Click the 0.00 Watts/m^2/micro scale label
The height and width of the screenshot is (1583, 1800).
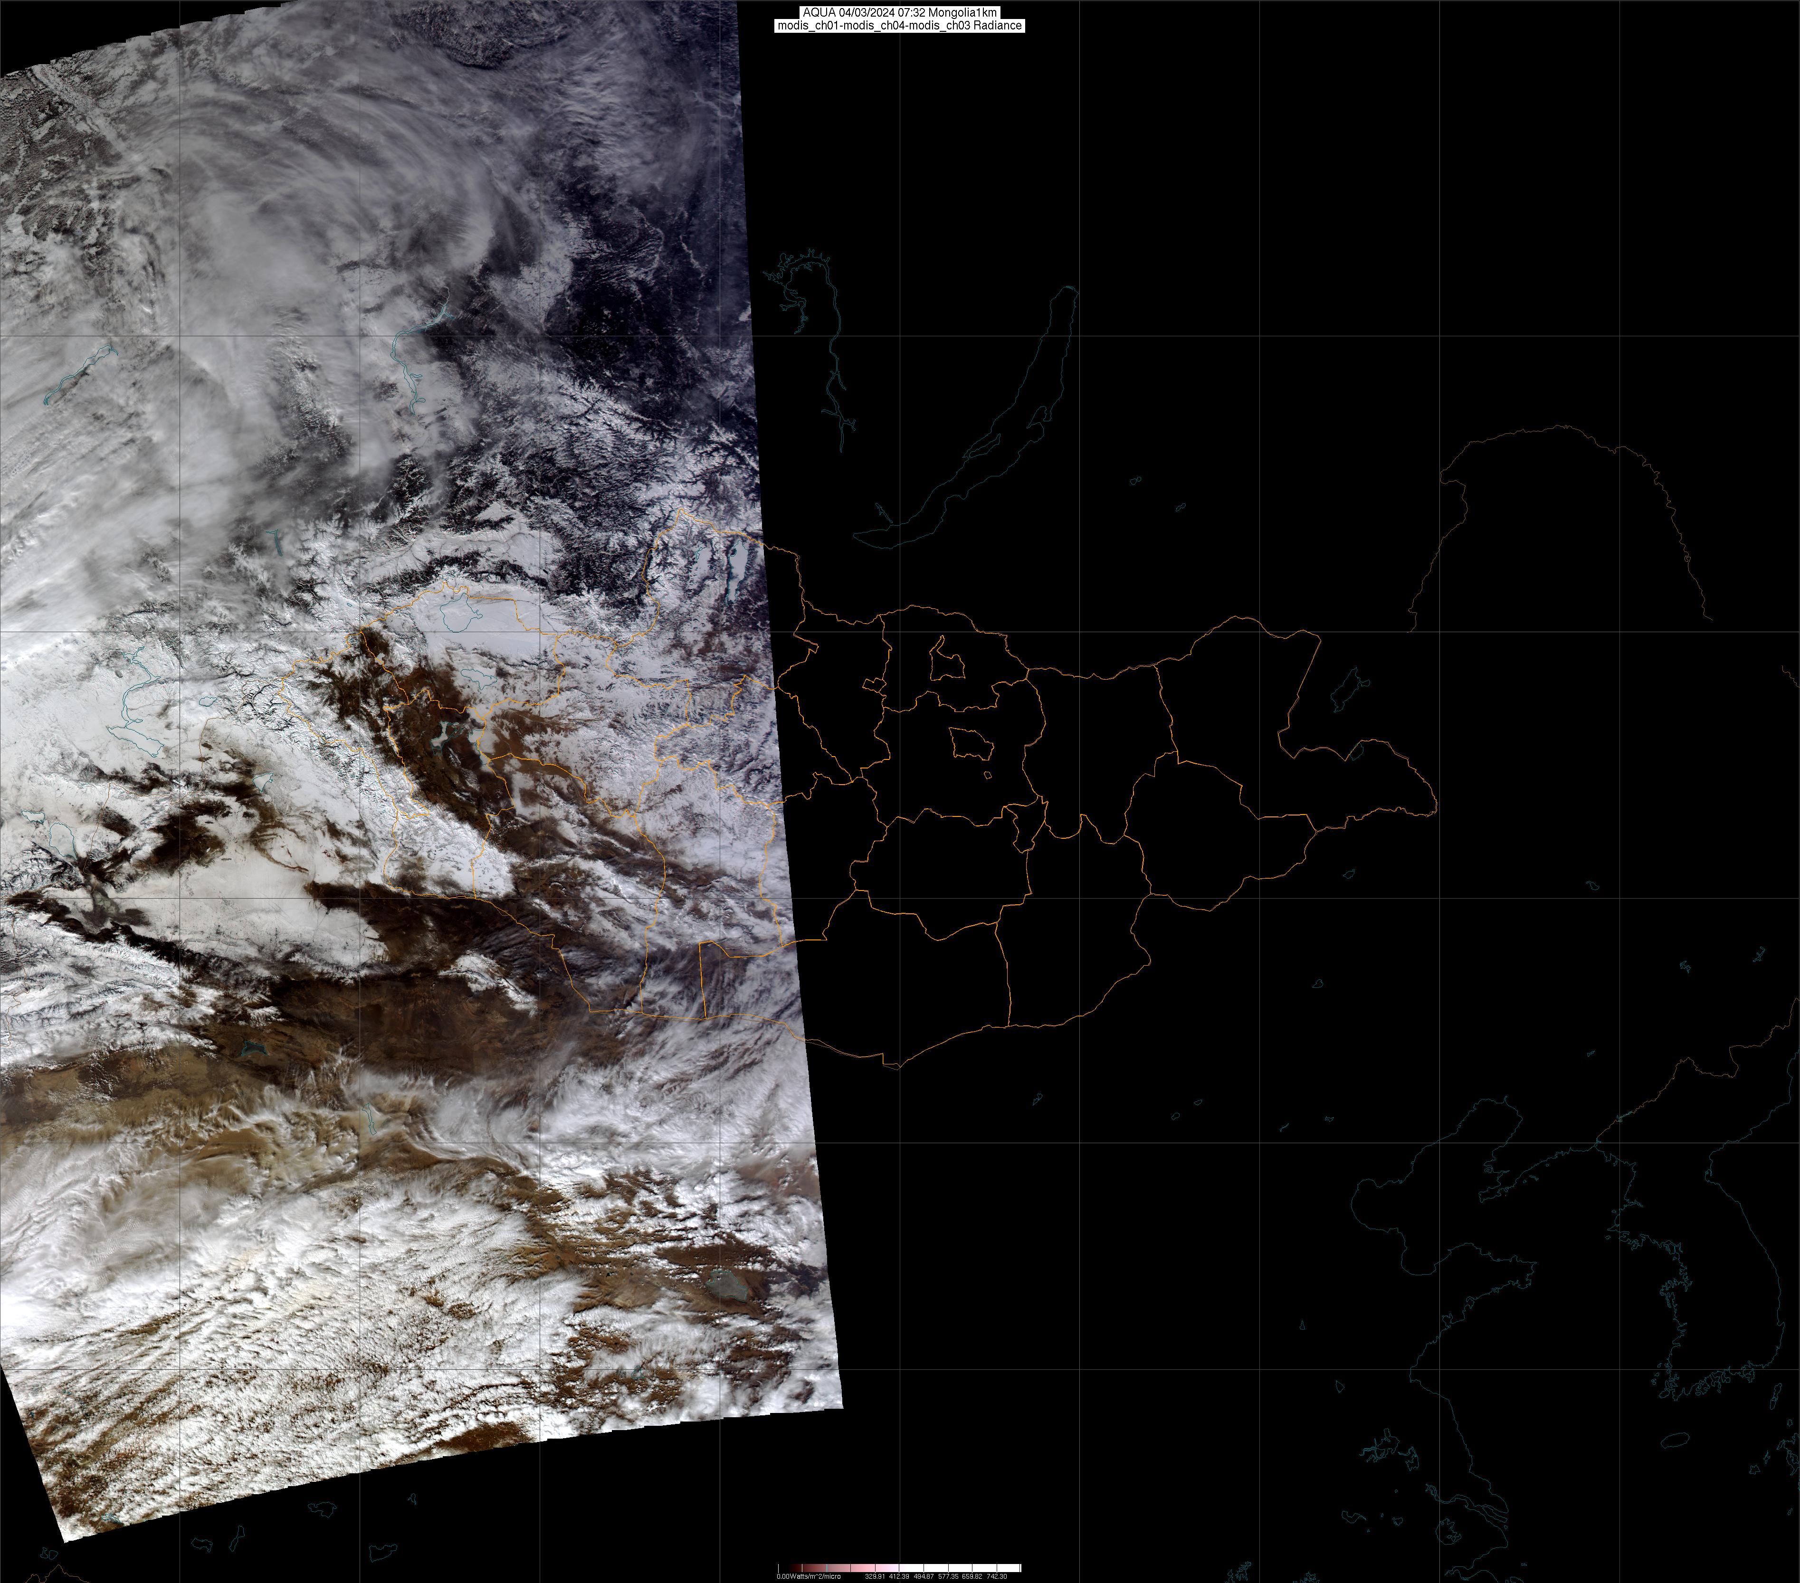coord(809,1577)
